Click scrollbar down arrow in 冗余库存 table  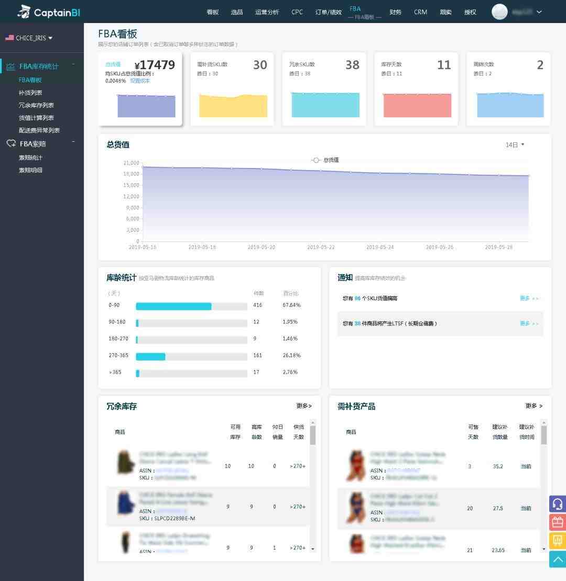tap(313, 549)
